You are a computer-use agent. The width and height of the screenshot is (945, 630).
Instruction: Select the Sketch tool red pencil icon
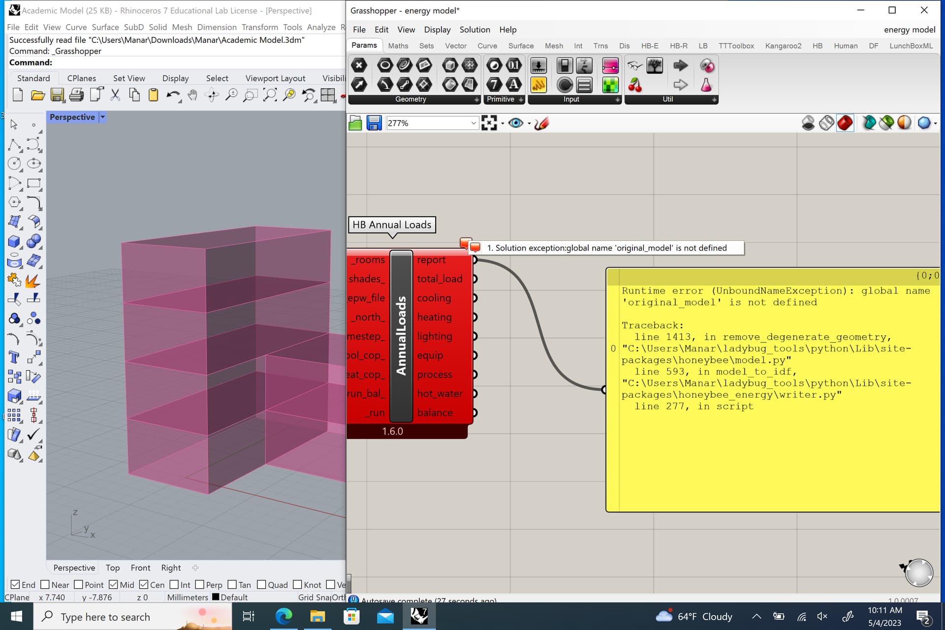click(541, 123)
